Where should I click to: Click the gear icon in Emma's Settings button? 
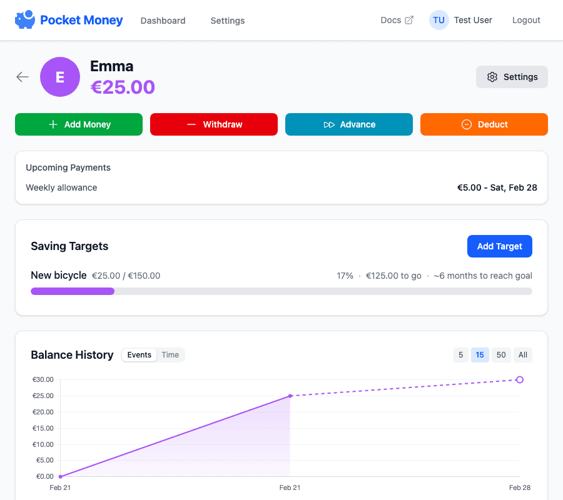point(492,77)
